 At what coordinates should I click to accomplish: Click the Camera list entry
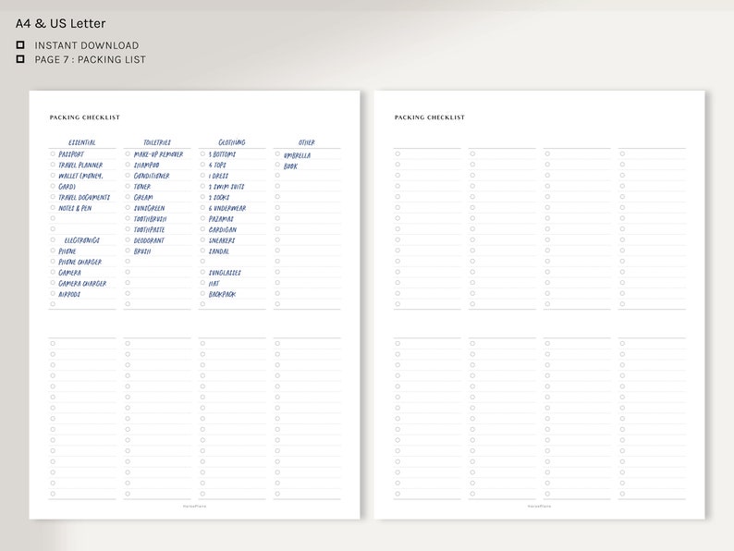click(69, 273)
